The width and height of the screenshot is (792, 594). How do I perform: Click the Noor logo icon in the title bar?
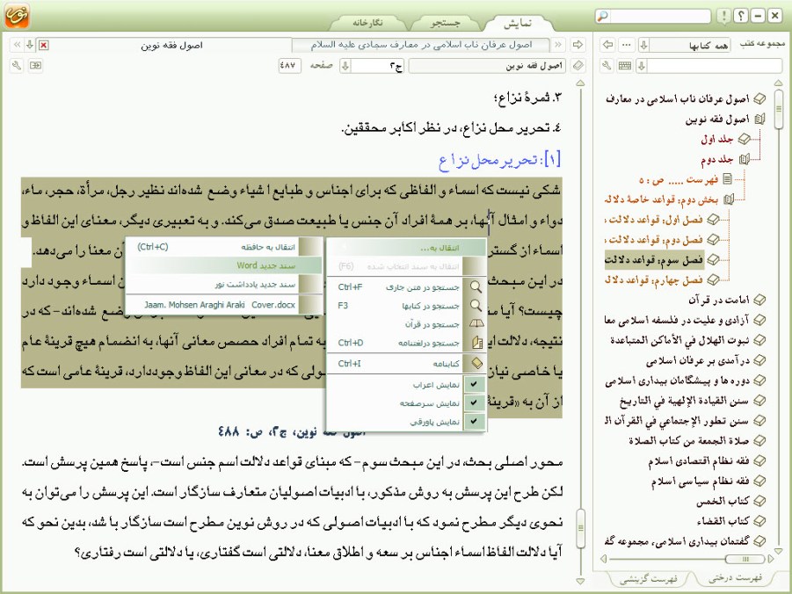click(18, 15)
